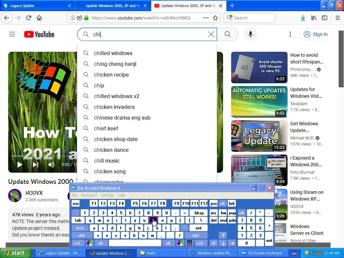The width and height of the screenshot is (344, 258).
Task: Open File menu in On-Screen Keyboard
Action: 75,195
